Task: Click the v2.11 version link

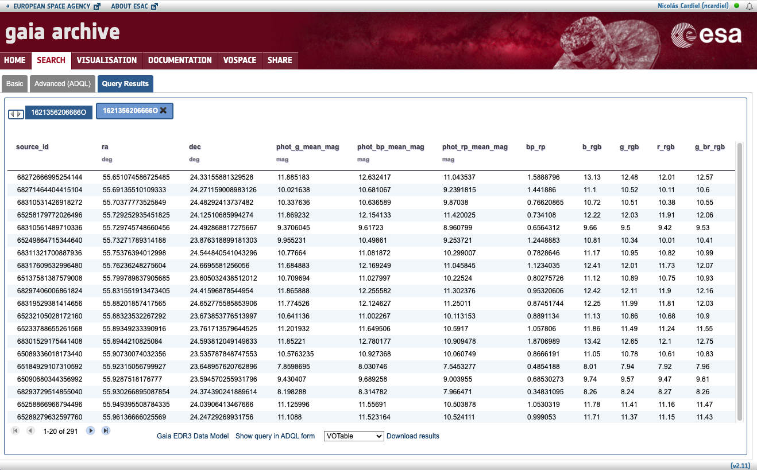Action: pos(741,465)
